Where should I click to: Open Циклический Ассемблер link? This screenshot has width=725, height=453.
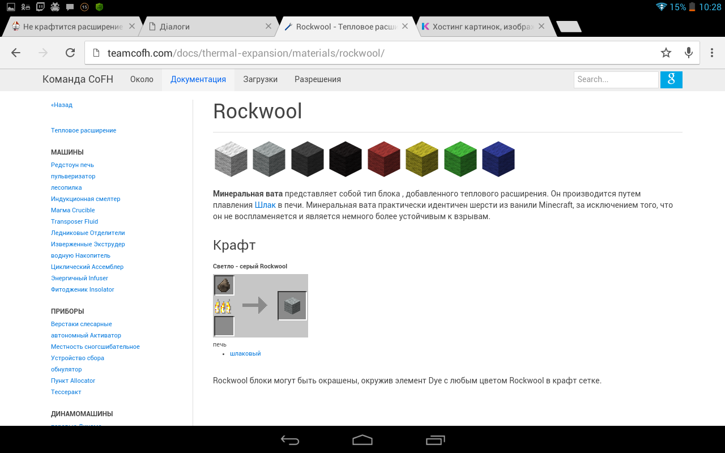pos(87,267)
